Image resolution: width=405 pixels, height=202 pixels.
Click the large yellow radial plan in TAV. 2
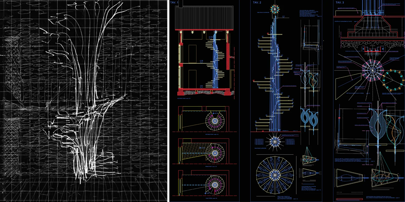point(274,175)
